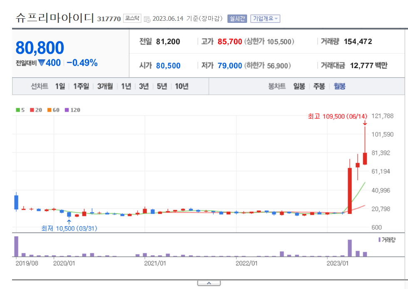Switch to the 주봉 candlestick chart

(319, 86)
